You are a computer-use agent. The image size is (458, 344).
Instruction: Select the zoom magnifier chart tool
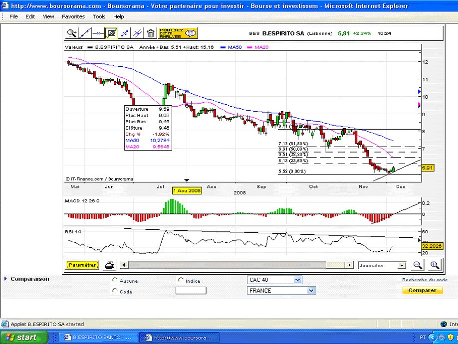point(71,33)
